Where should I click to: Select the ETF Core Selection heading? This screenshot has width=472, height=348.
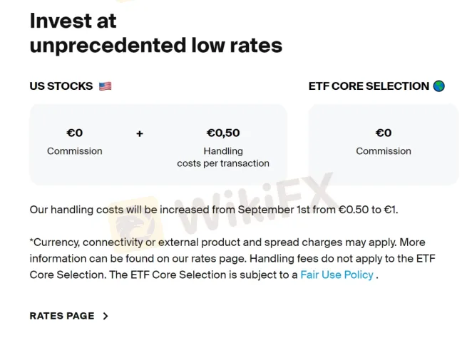coord(369,86)
